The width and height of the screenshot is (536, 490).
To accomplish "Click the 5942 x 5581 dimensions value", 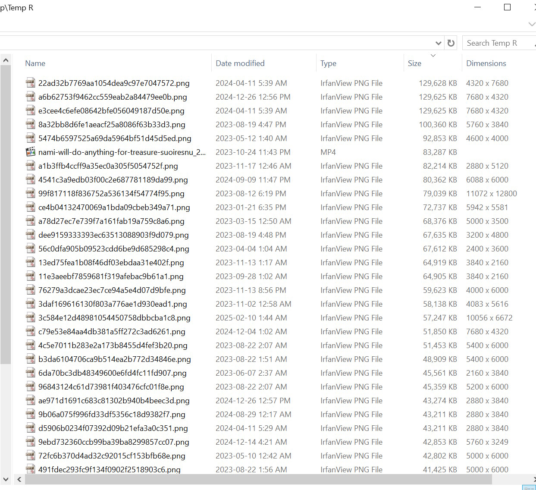I will pos(487,207).
